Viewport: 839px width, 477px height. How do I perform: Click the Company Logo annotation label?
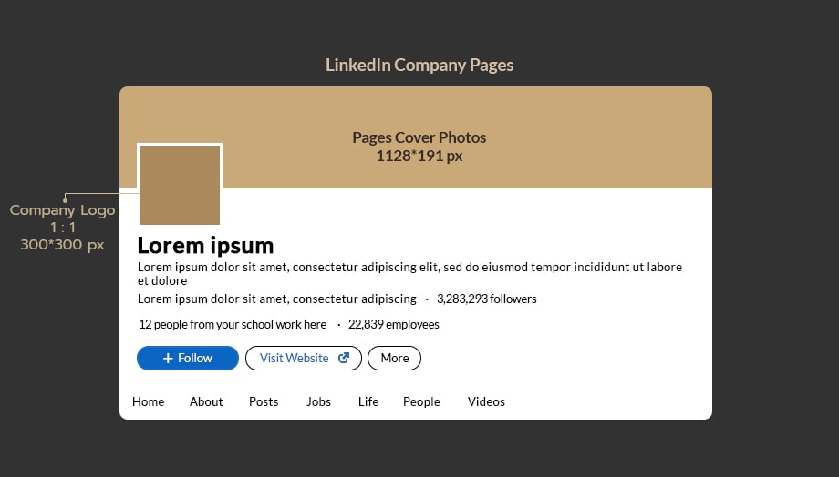(x=63, y=227)
